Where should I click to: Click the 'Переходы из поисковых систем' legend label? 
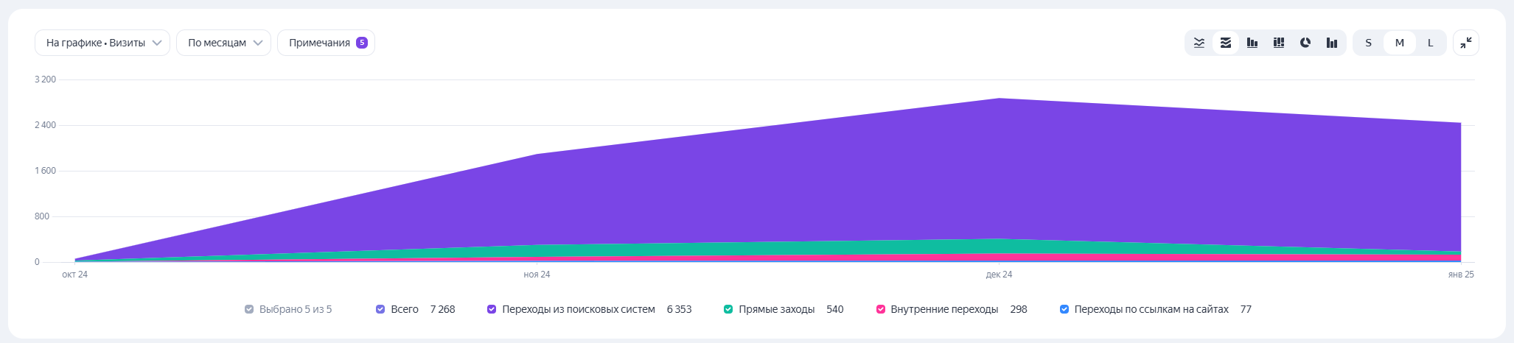pos(579,309)
